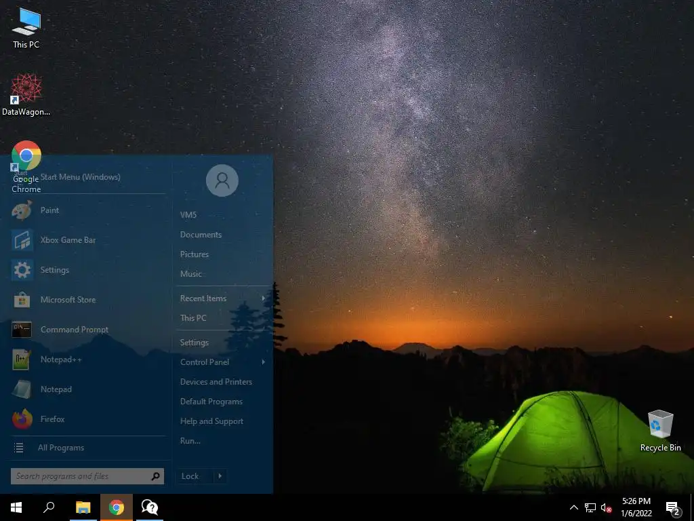Click the Windows Start button
694x521 pixels.
click(16, 507)
